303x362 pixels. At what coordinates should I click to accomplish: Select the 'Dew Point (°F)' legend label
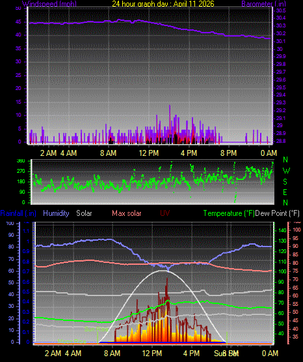278,213
